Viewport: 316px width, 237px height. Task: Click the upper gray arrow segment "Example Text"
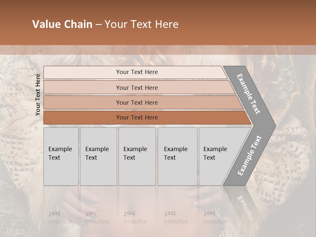click(x=249, y=94)
